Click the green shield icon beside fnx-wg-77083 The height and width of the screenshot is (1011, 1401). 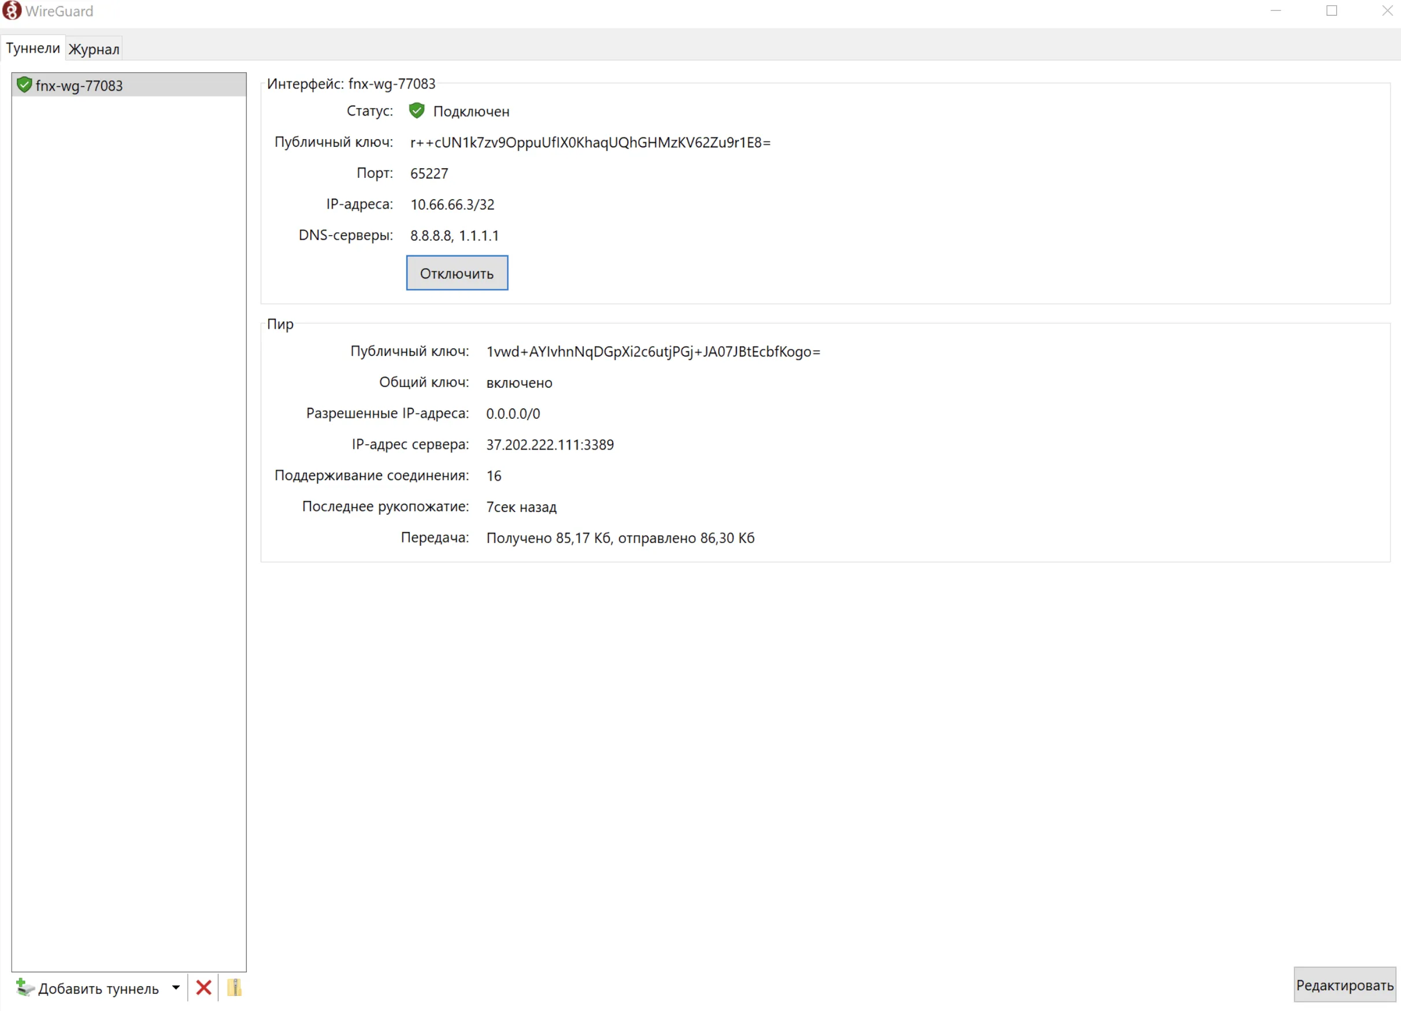24,84
